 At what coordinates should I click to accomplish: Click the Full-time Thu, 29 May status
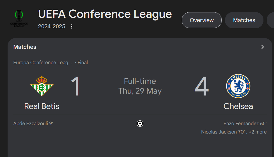pyautogui.click(x=140, y=86)
